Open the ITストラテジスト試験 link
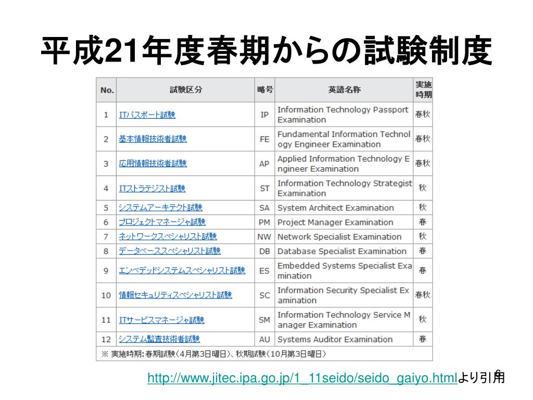Viewport: 533px width, 400px height. [x=152, y=189]
